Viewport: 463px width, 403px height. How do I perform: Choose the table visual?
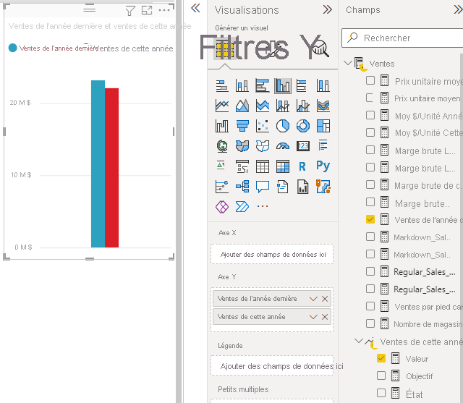pos(262,166)
